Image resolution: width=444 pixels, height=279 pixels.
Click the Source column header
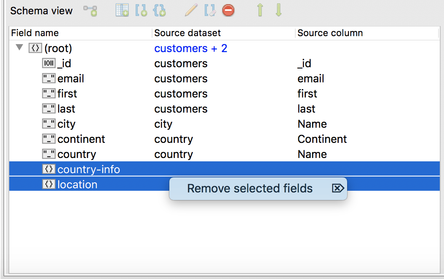click(x=330, y=33)
